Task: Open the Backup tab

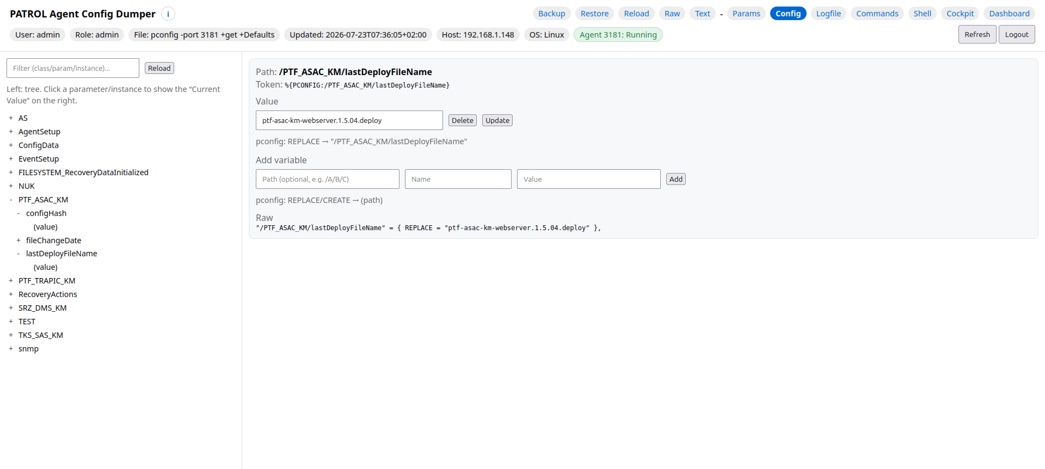Action: click(551, 13)
